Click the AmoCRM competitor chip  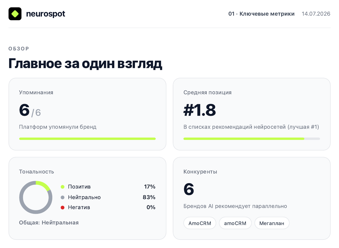[x=200, y=223]
